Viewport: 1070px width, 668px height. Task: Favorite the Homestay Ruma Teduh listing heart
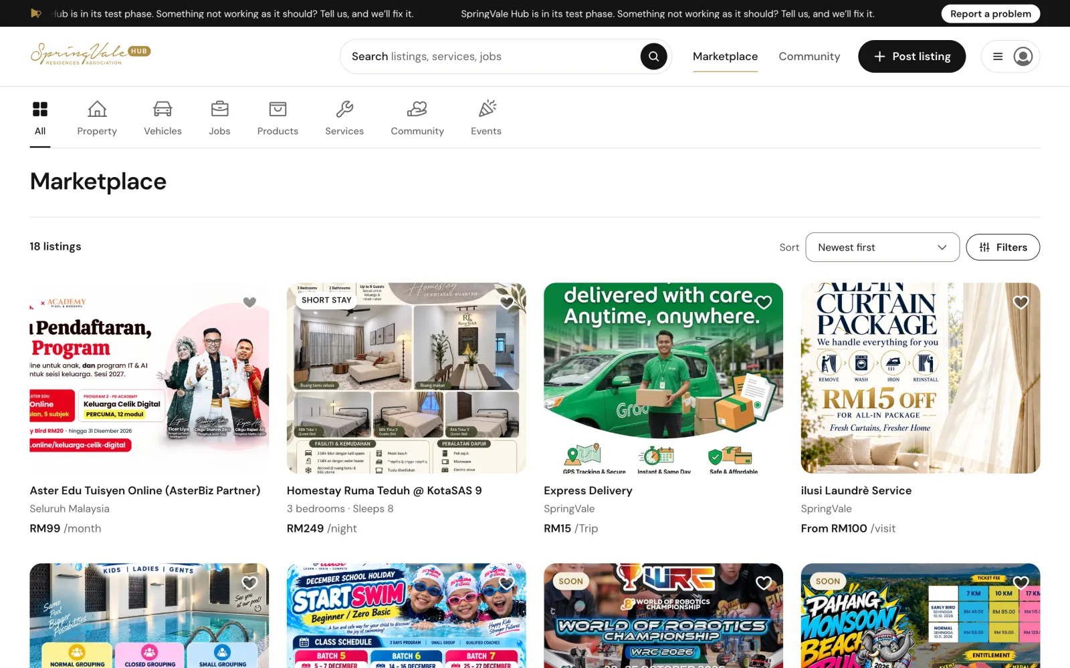tap(507, 302)
